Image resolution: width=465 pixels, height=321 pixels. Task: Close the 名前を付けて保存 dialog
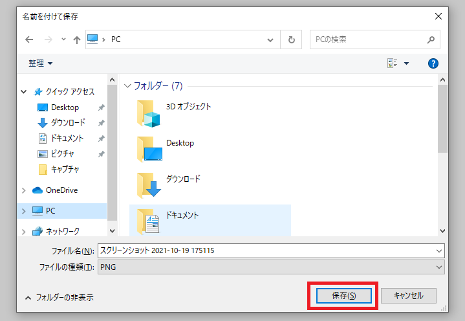point(438,16)
